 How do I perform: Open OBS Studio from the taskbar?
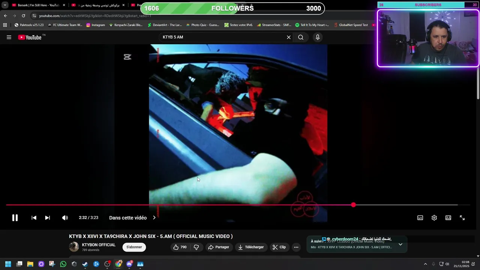107,264
